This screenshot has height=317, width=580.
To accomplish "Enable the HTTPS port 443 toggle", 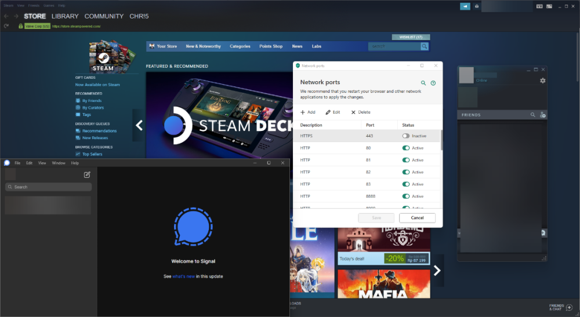I will coord(406,136).
